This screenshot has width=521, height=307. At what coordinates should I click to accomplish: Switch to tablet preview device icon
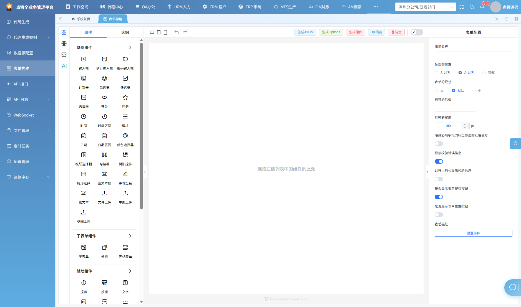pyautogui.click(x=159, y=32)
